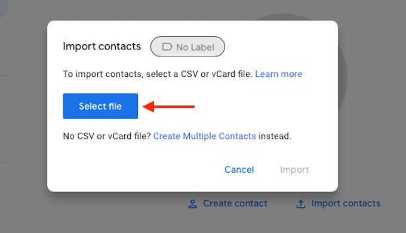This screenshot has width=406, height=233.
Task: Click the blue Select file button
Action: [x=100, y=106]
